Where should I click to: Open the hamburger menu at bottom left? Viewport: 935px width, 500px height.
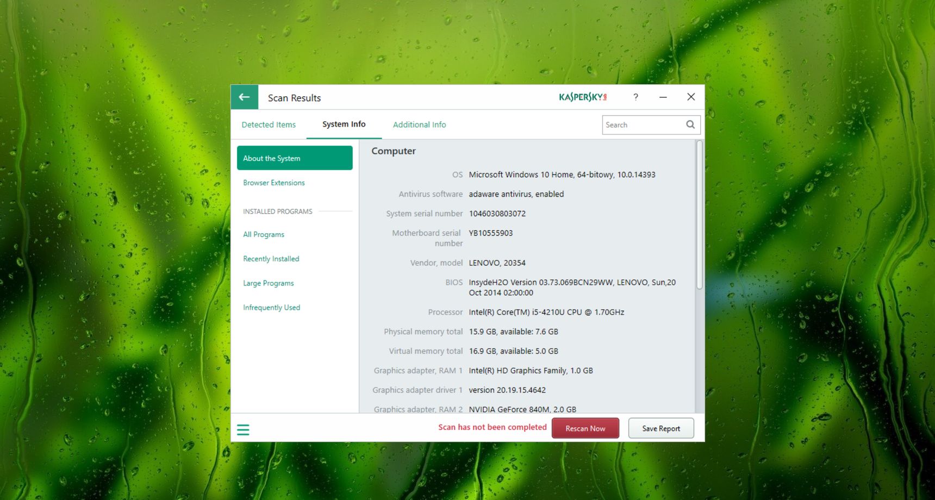point(243,430)
